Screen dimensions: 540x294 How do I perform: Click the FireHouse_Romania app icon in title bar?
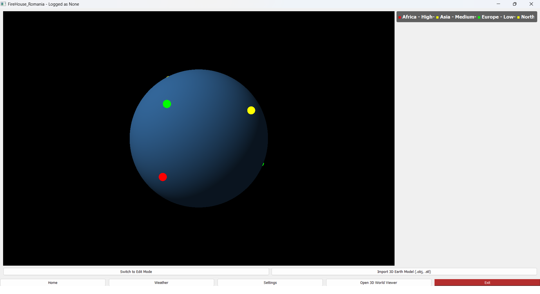tap(3, 4)
